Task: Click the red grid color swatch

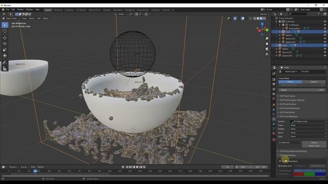Action: click(299, 174)
